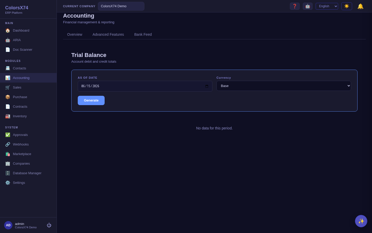Open Marketplace in the sidebar
This screenshot has width=372, height=233.
tap(28, 154)
